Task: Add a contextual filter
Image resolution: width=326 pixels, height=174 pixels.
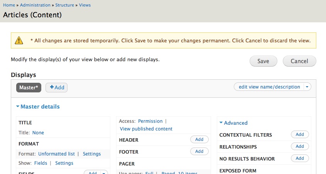Action: click(x=300, y=134)
